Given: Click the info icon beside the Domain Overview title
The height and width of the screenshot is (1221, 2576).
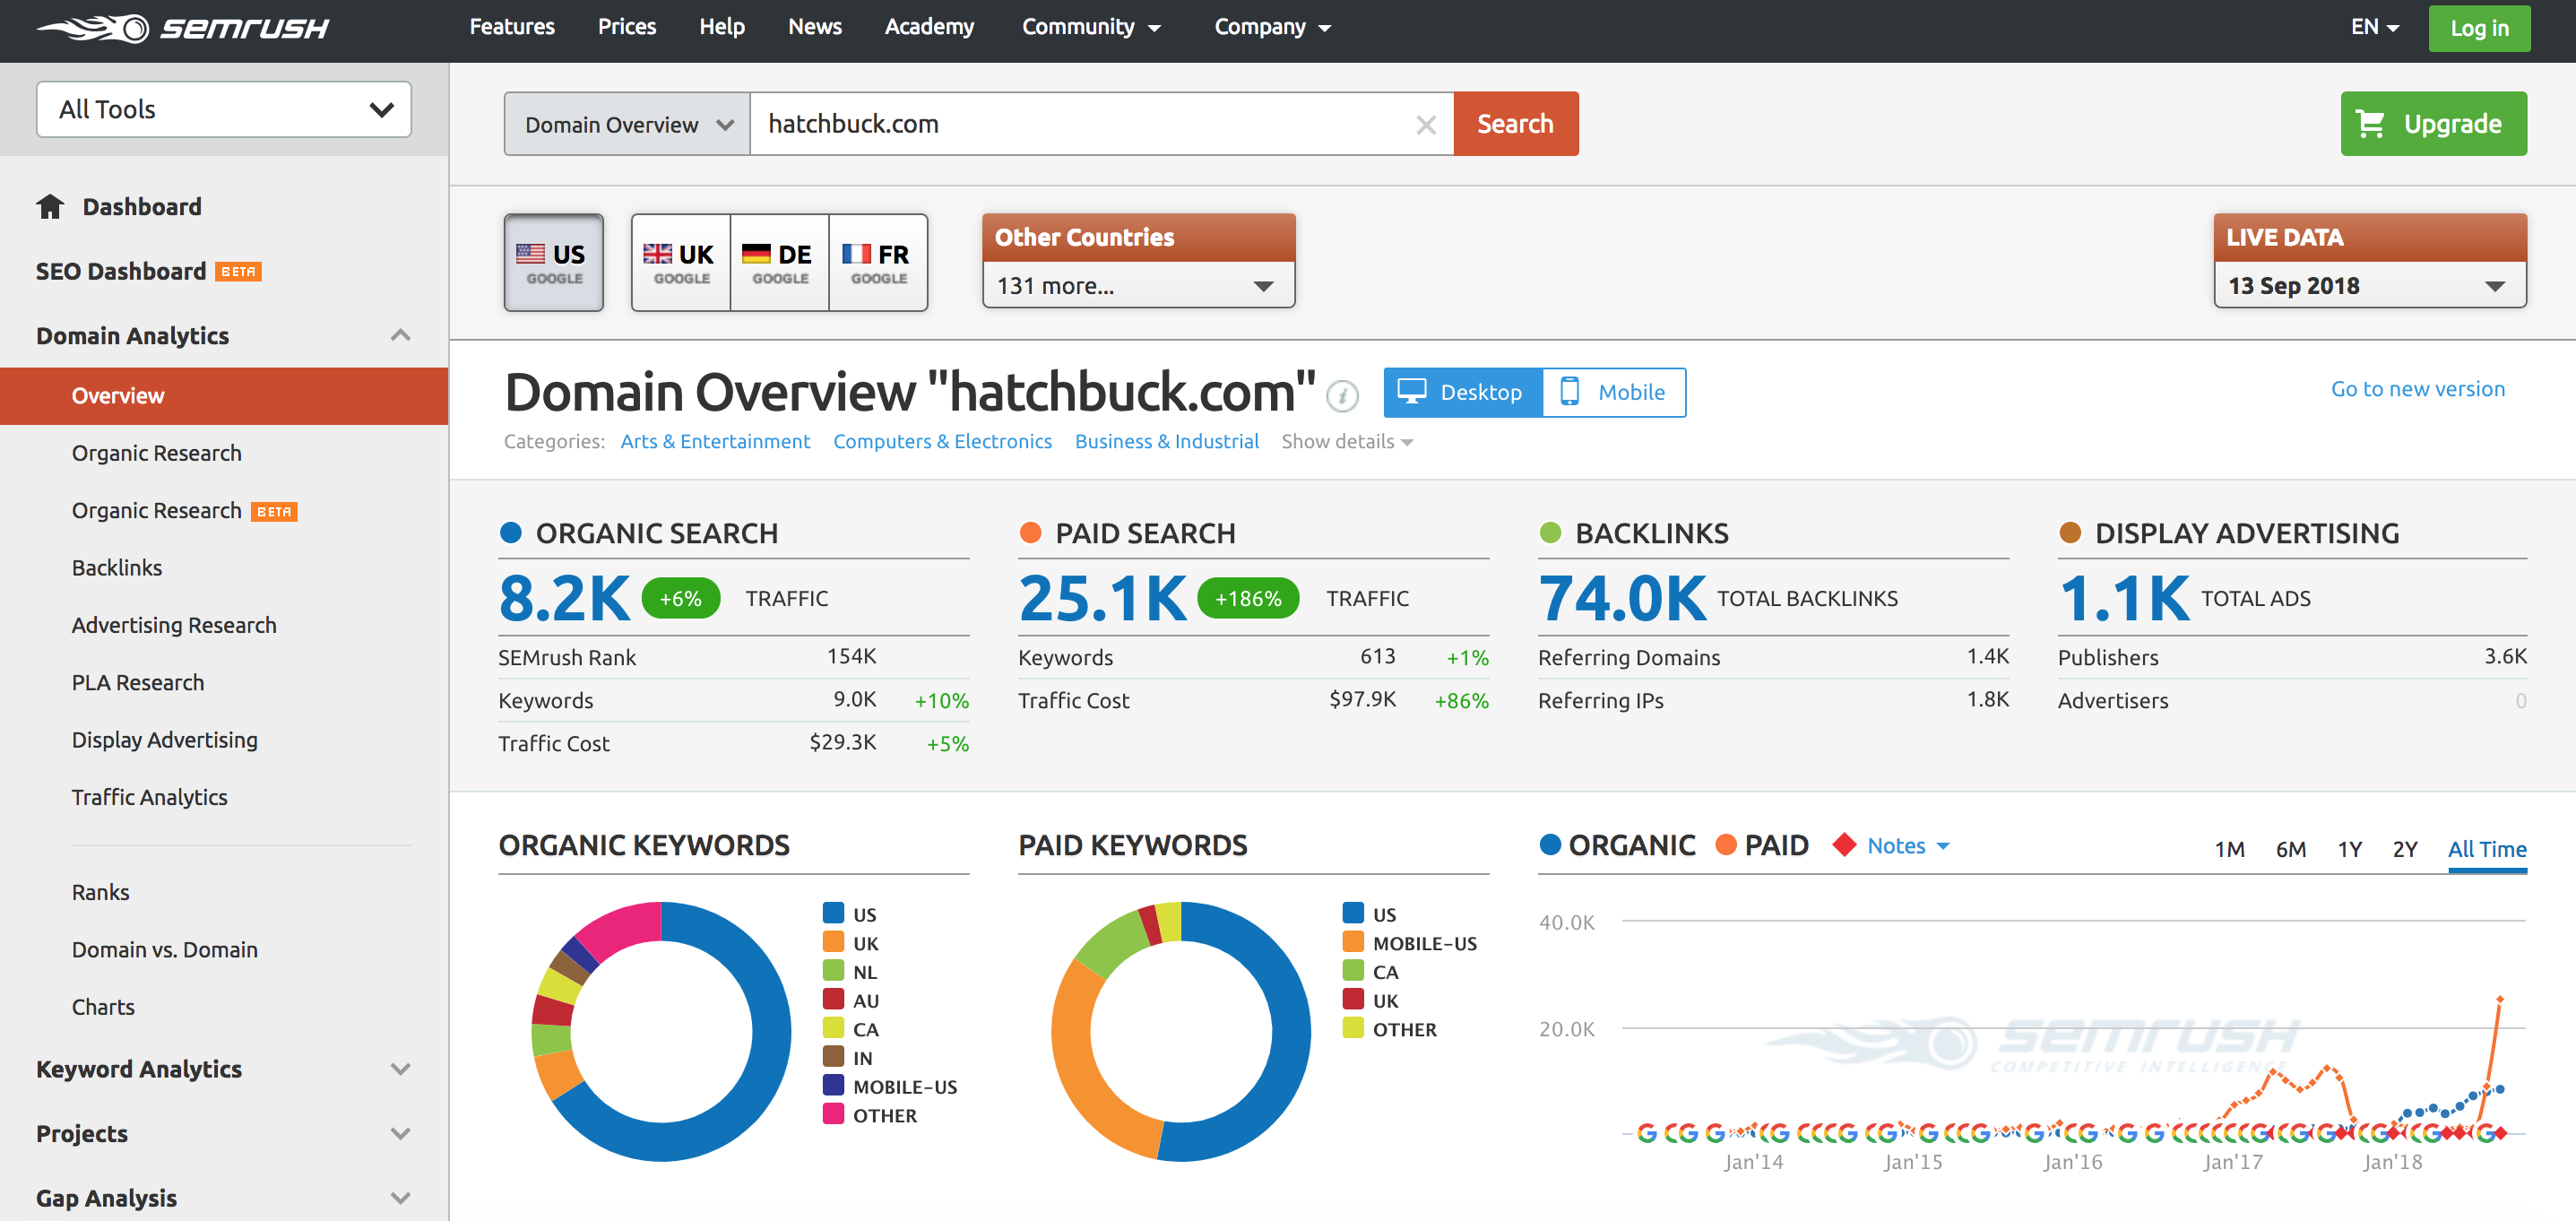Looking at the screenshot, I should tap(1342, 396).
